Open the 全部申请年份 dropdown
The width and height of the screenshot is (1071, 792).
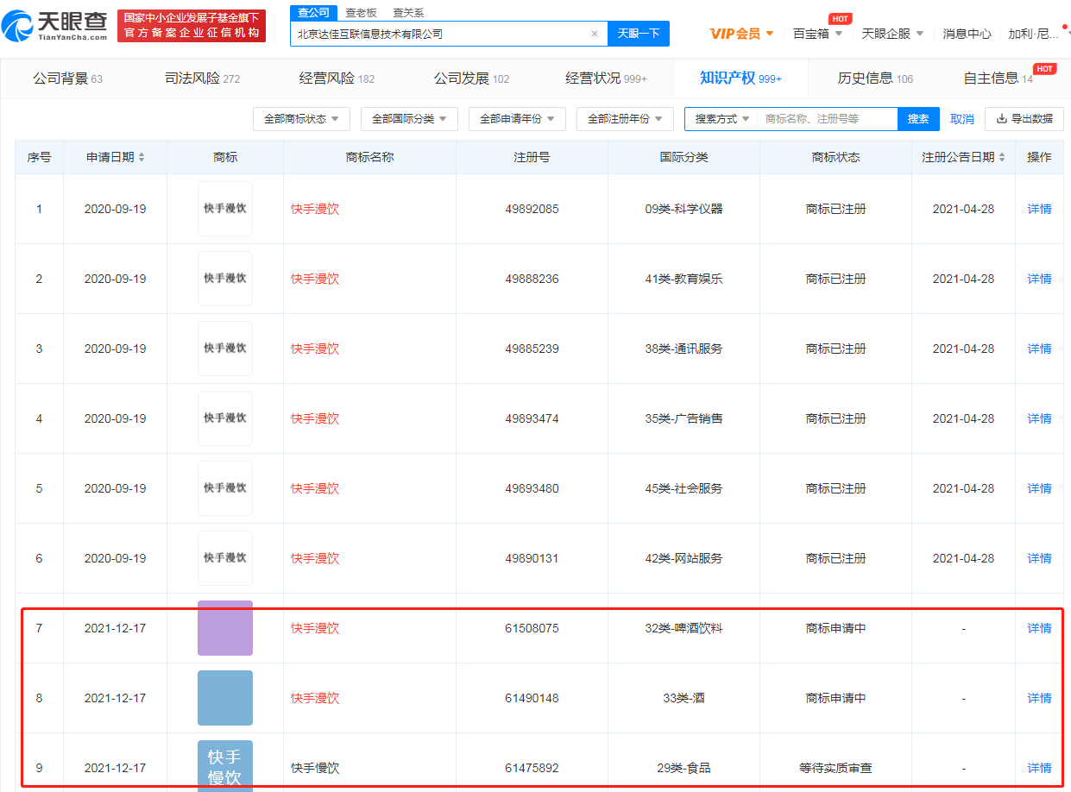517,119
